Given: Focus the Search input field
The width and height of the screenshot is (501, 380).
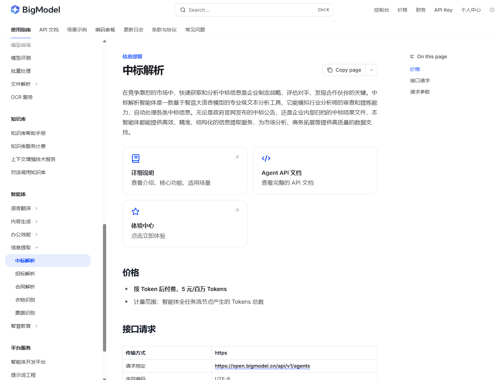Looking at the screenshot, I should (x=254, y=10).
